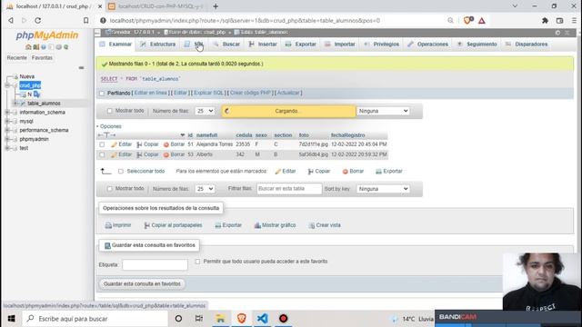
Task: Open the Buscar tab
Action: pyautogui.click(x=226, y=45)
